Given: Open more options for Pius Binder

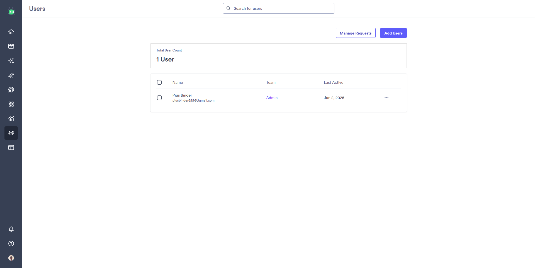Looking at the screenshot, I should 386,98.
